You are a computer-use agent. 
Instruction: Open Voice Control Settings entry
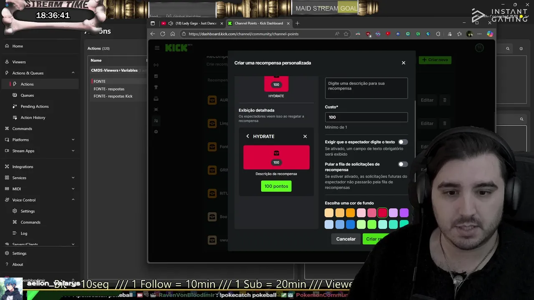pyautogui.click(x=28, y=211)
